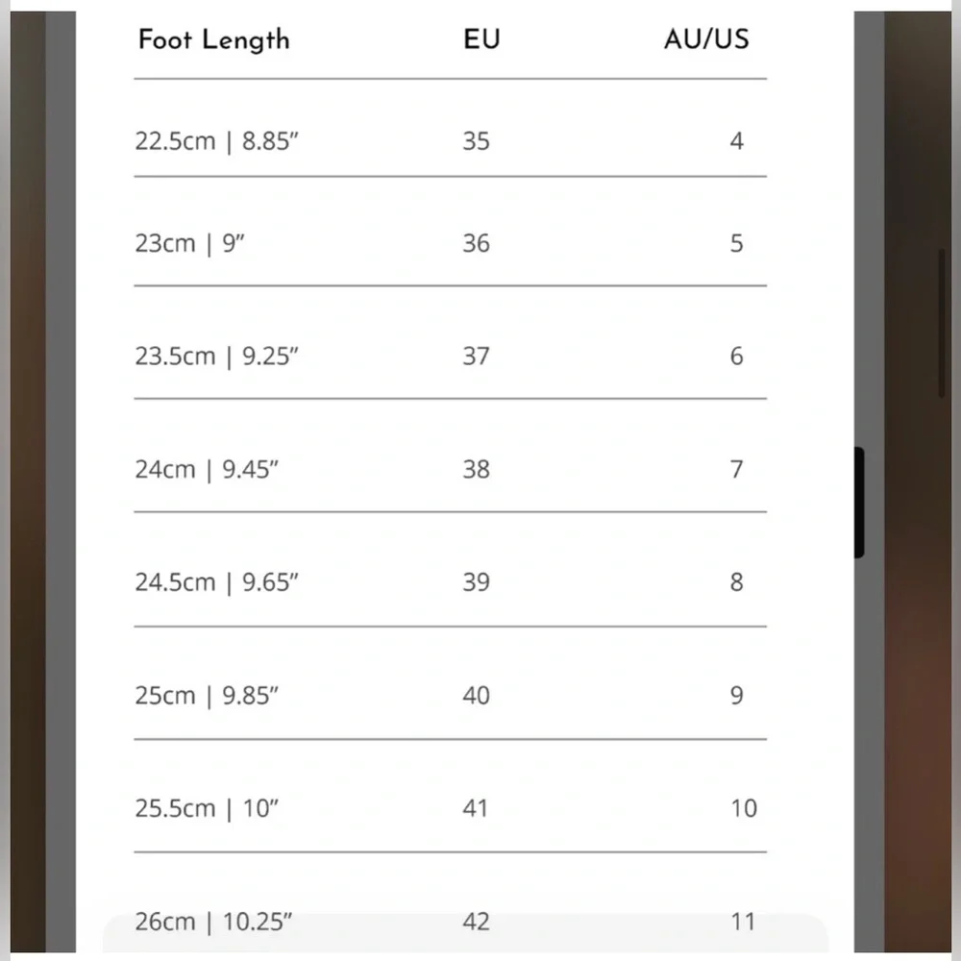Click EU size 36
Viewport: 961px width, 961px height.
476,243
